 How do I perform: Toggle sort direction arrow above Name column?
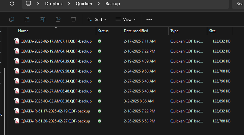(56, 27)
